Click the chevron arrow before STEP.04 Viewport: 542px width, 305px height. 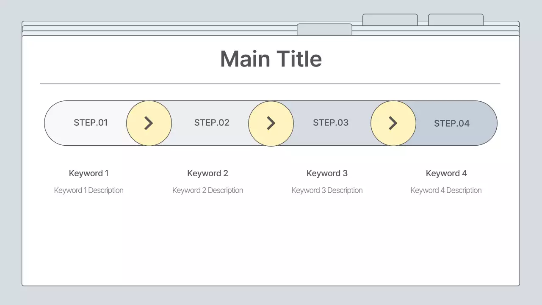pyautogui.click(x=393, y=123)
